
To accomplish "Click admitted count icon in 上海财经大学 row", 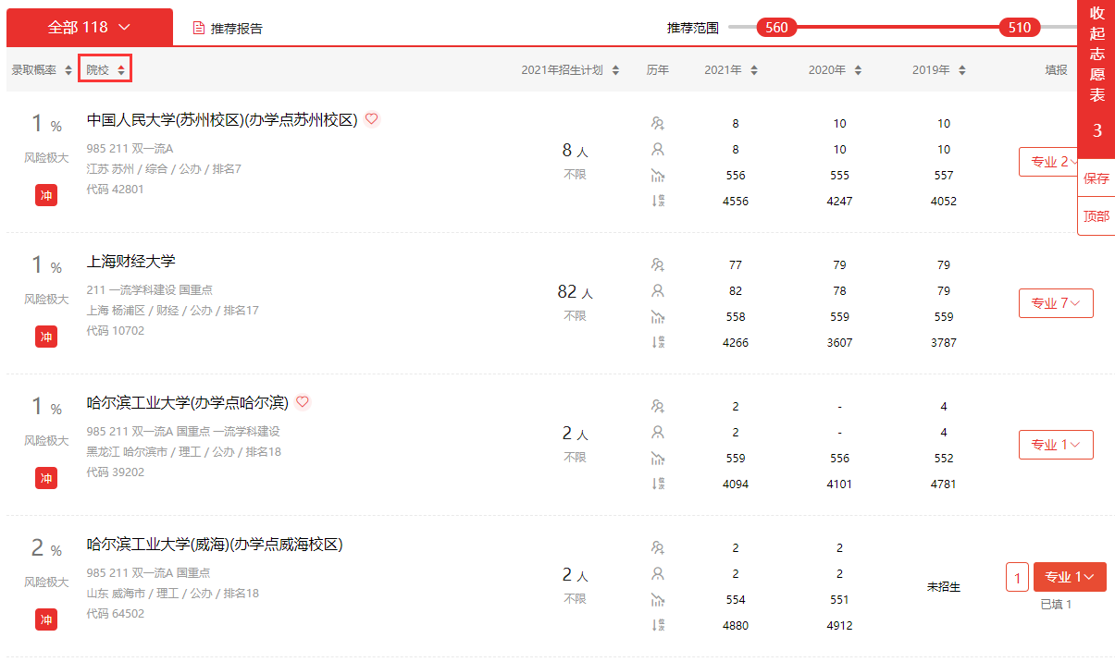I will [658, 290].
